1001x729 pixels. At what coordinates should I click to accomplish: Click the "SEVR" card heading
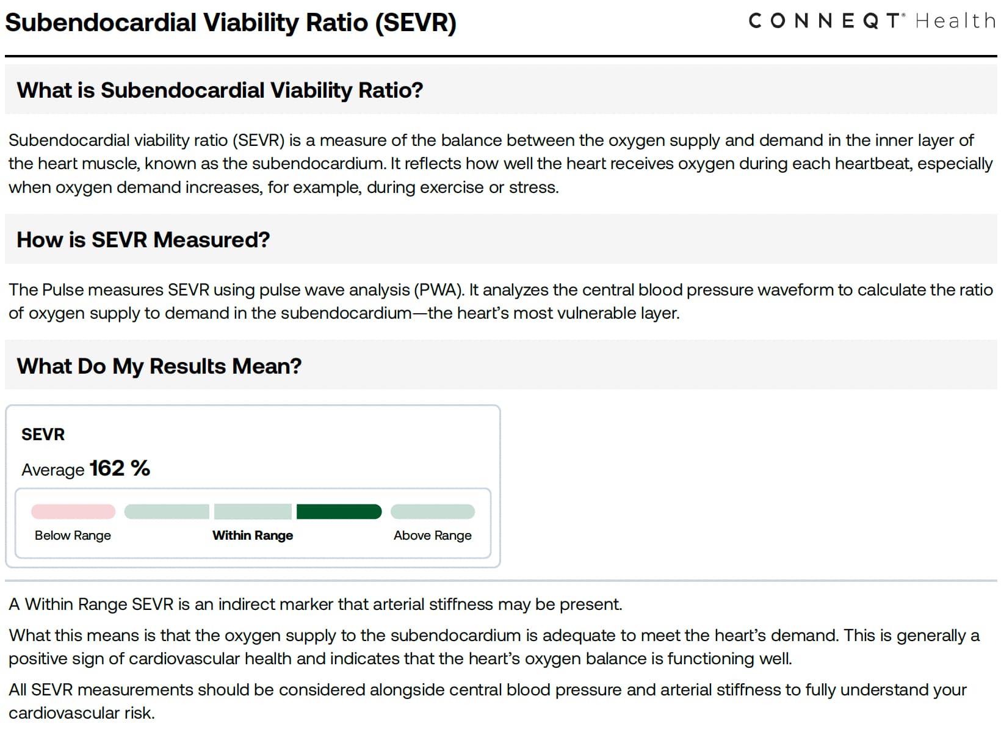coord(43,435)
